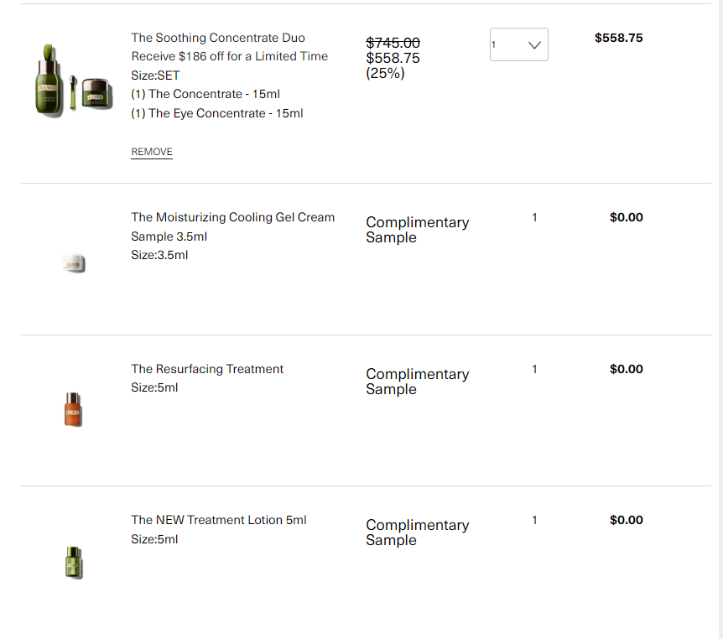Click Complimentary Sample label for Gel Cream
Screen dimensions: 723x639
point(418,230)
